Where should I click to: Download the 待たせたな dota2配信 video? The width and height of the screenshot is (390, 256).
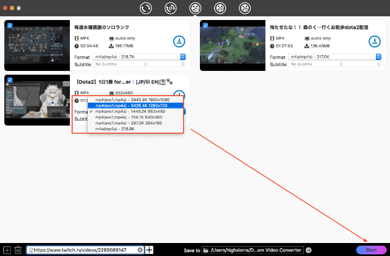coord(375,42)
